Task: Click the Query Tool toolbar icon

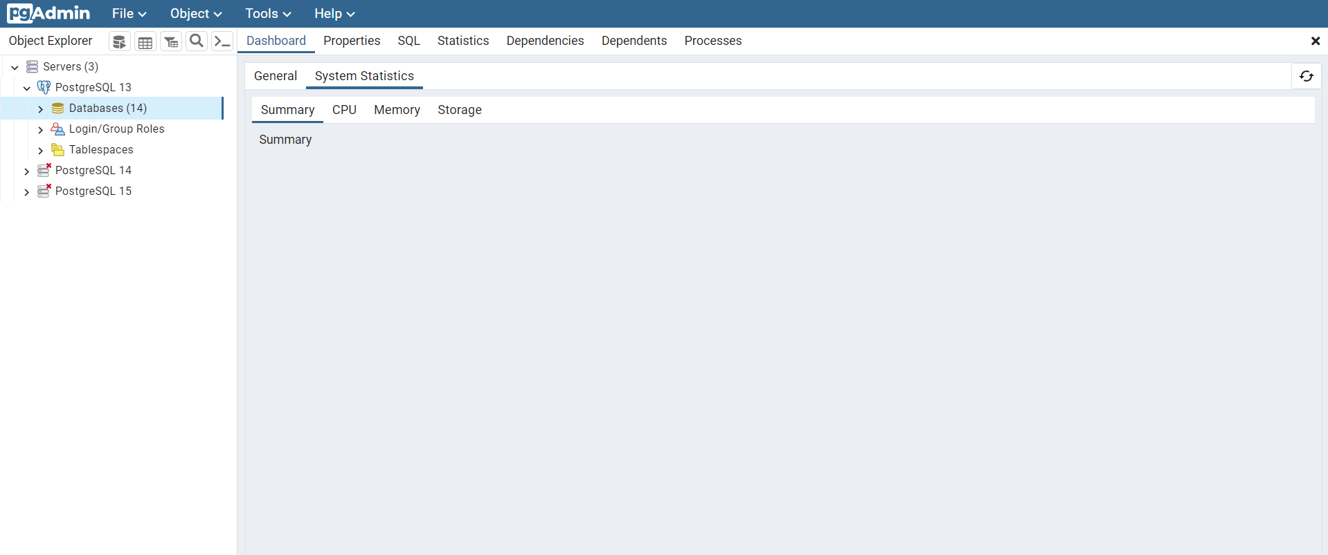Action: click(119, 41)
